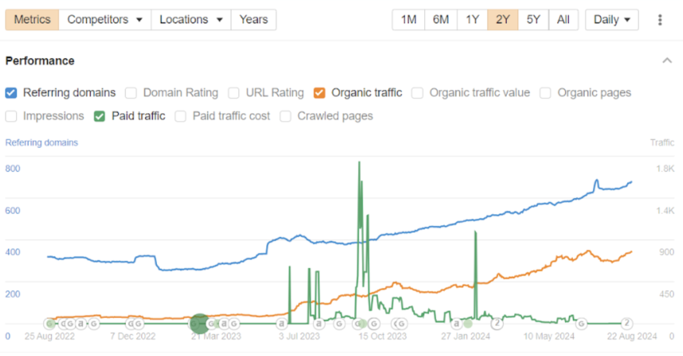Screen dimensions: 683x356
Task: Open the three-dot more options menu
Action: coord(660,20)
